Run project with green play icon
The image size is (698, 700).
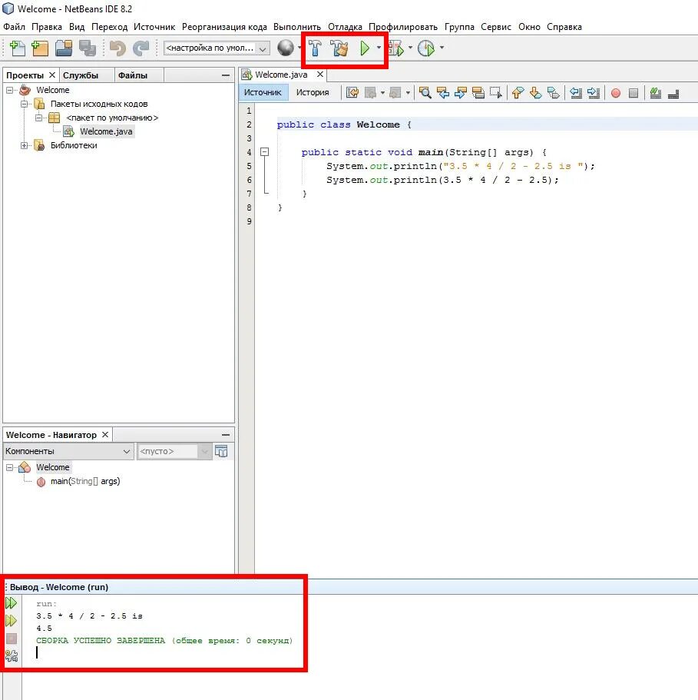tap(365, 48)
